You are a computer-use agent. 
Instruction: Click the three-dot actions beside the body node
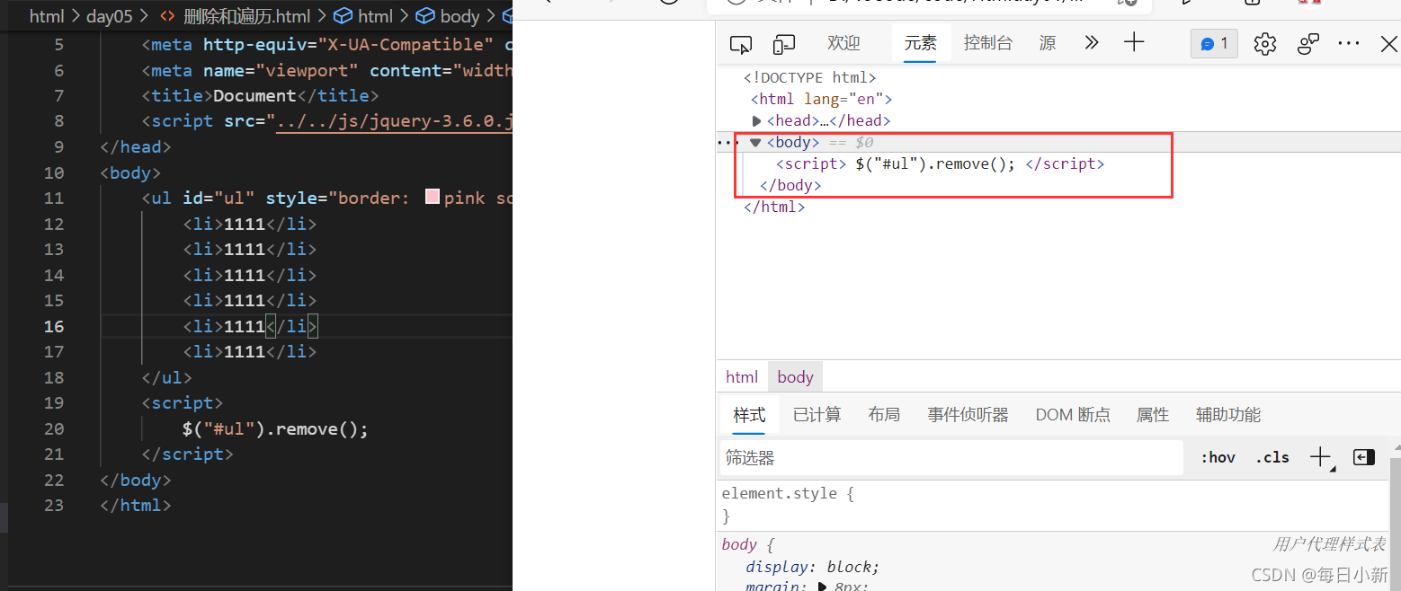click(726, 143)
